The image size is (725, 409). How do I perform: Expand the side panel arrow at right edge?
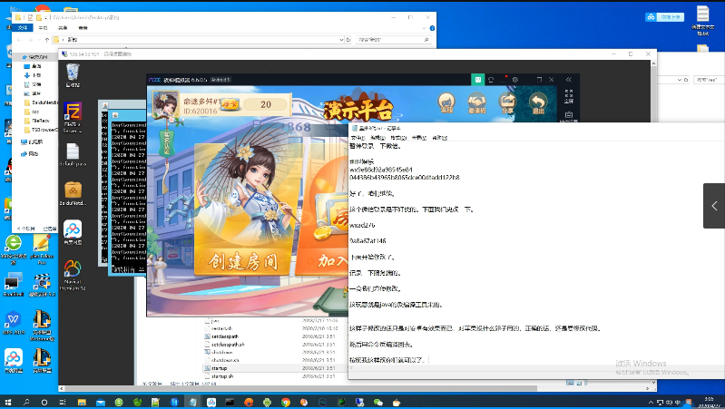coord(714,206)
